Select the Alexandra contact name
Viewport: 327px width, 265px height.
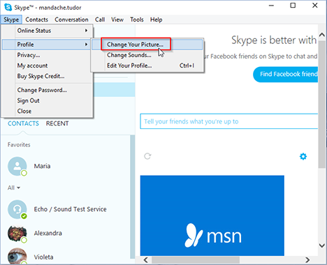pyautogui.click(x=48, y=233)
